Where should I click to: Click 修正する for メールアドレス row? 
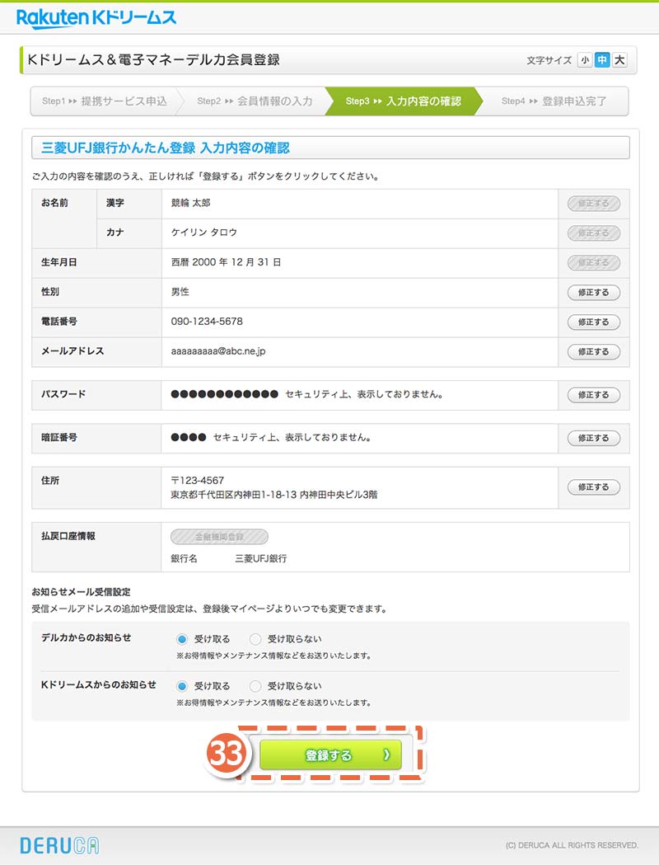click(x=594, y=352)
